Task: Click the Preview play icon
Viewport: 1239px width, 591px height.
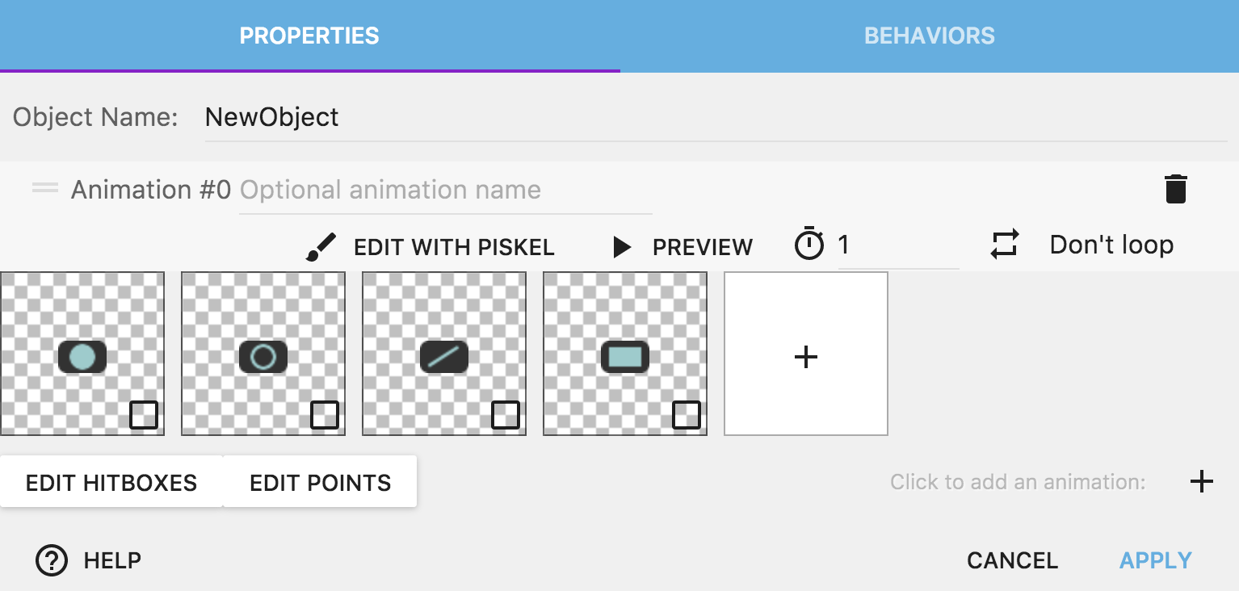Action: tap(622, 247)
